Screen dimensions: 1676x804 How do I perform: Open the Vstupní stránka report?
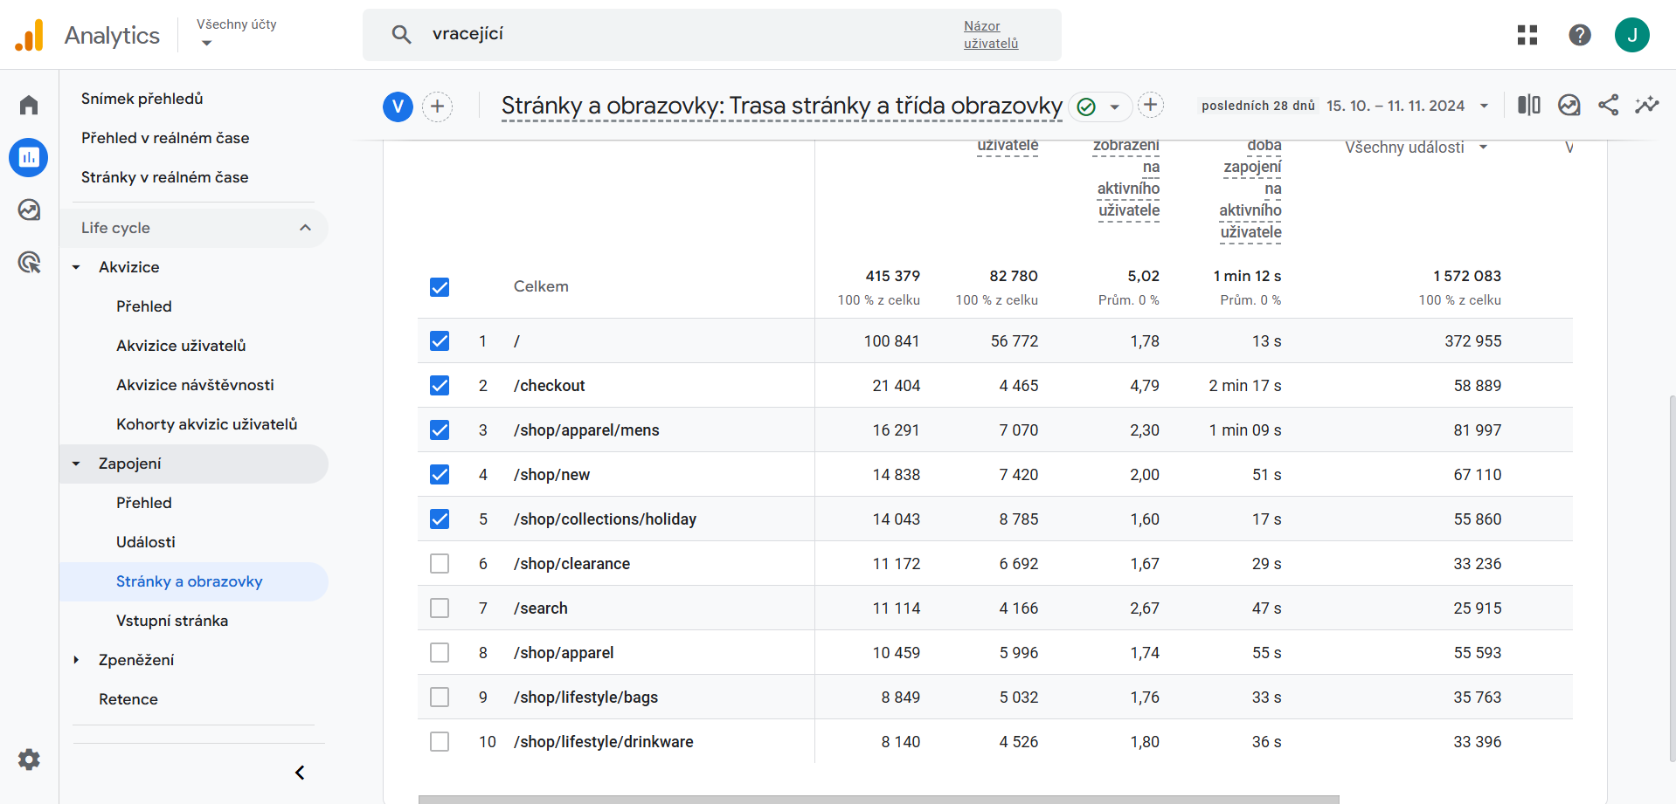(x=172, y=621)
